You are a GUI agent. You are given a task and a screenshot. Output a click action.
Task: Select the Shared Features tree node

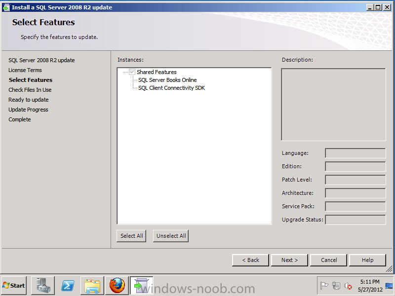(x=157, y=72)
